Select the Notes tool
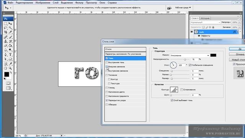 pos(6,64)
